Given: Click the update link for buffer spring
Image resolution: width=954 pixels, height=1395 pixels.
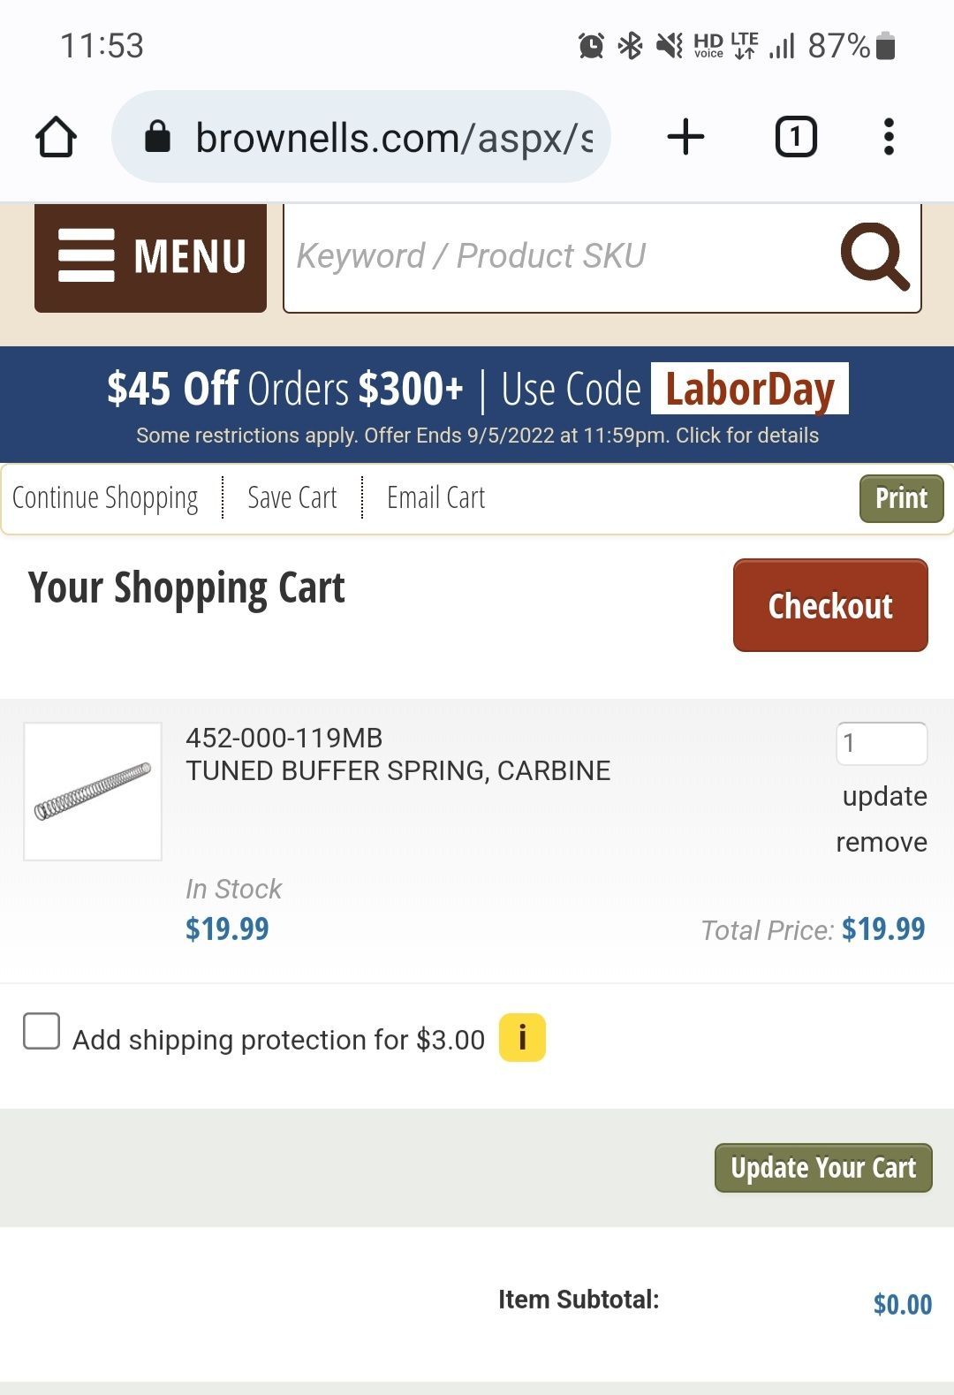Looking at the screenshot, I should coord(884,796).
